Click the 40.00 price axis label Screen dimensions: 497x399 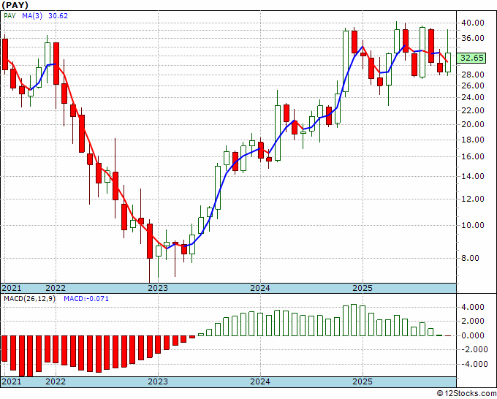pos(472,23)
